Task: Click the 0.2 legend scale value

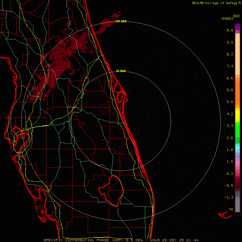Action: [x=230, y=174]
